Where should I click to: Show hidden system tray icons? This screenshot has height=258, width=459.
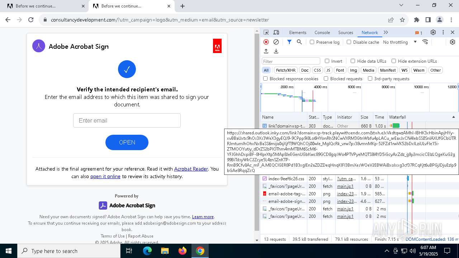[387, 251]
